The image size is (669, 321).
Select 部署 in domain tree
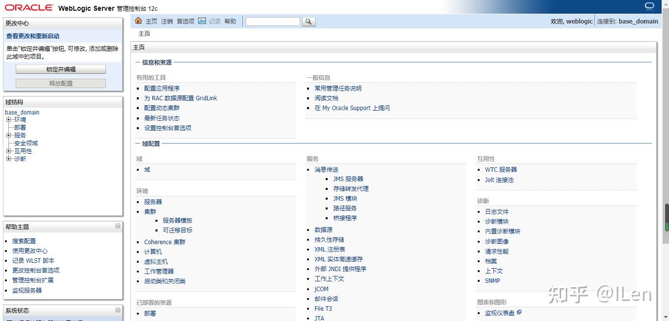tap(20, 127)
